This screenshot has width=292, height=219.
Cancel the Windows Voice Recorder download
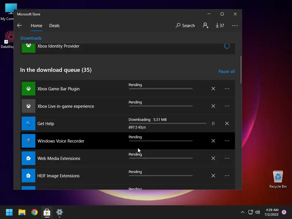213,141
